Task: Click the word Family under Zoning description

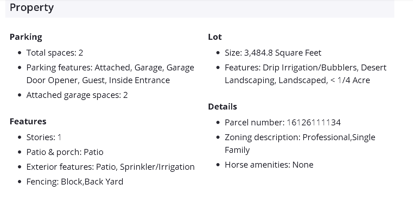Action: point(237,150)
